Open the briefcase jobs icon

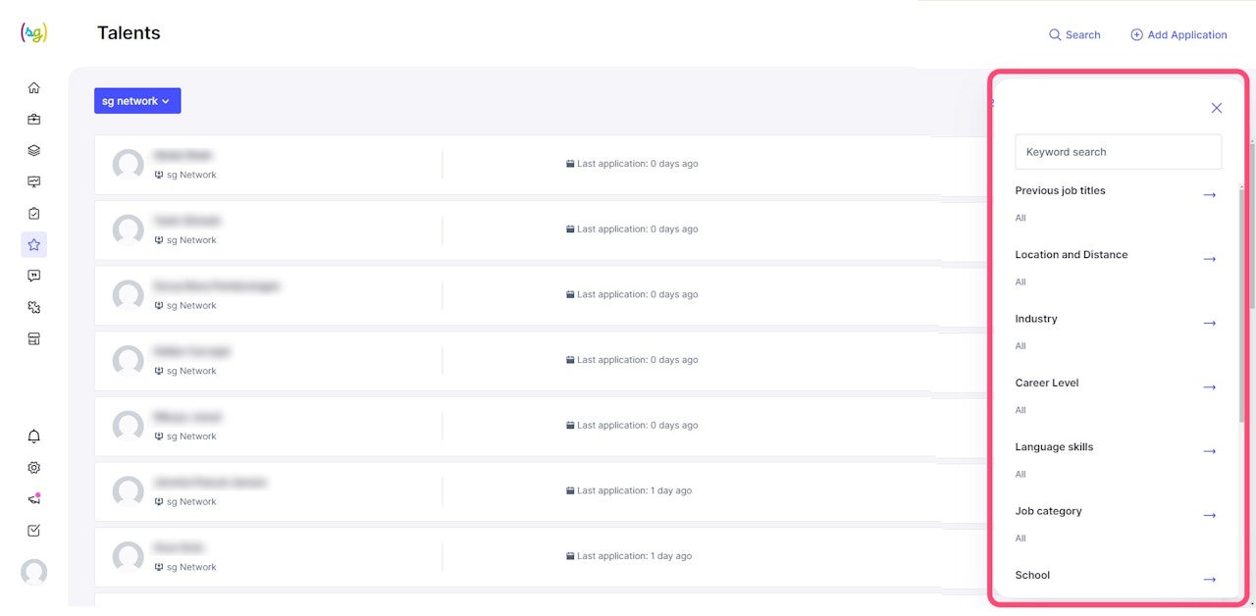click(34, 120)
